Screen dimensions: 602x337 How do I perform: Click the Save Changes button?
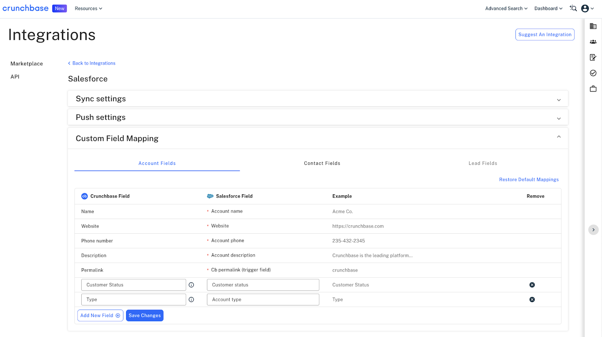pos(144,316)
